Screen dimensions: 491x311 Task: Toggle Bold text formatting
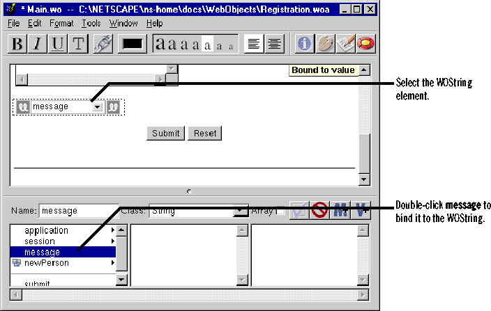(18, 44)
